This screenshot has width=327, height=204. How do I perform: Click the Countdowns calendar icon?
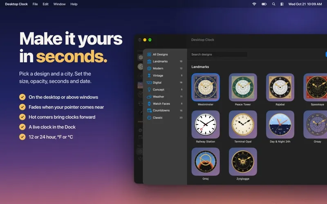point(149,111)
